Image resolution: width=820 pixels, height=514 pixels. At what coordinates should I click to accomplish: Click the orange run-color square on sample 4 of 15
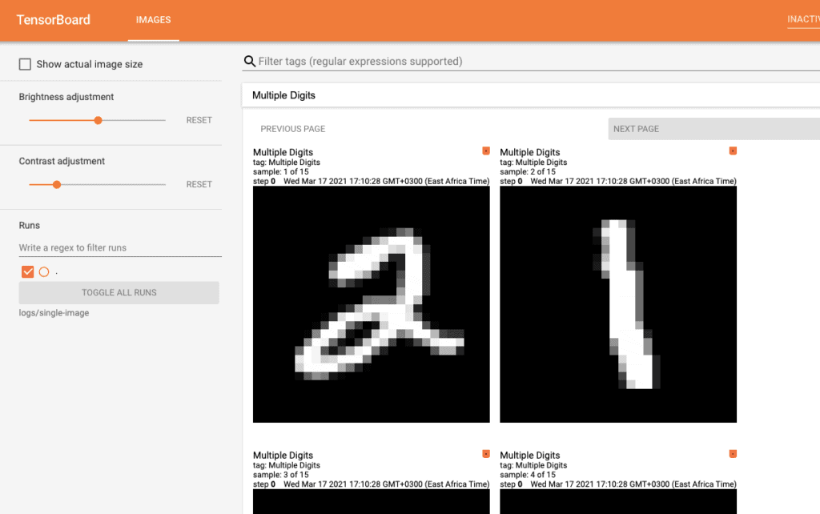[x=733, y=454]
